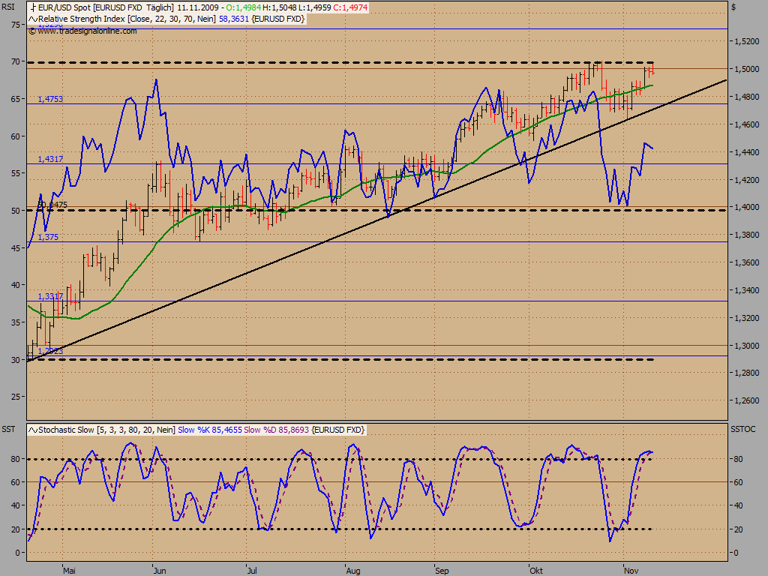Click the Jul month label

pyautogui.click(x=252, y=571)
